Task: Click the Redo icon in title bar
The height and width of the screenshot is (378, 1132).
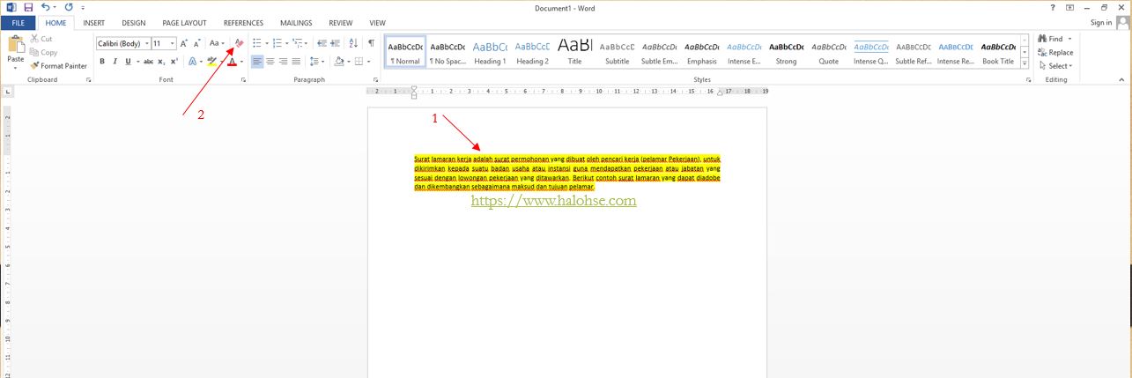Action: click(x=68, y=7)
